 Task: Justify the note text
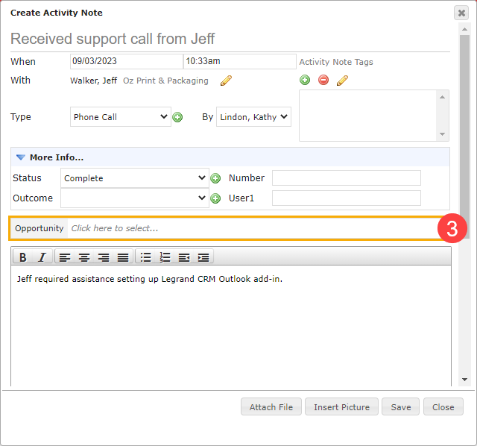[x=122, y=257]
